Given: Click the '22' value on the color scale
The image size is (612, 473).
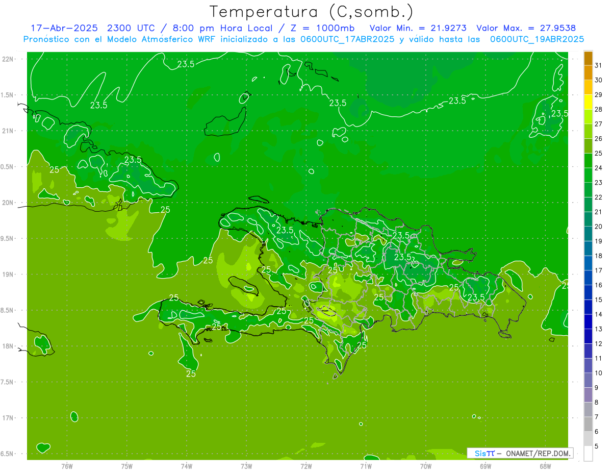Looking at the screenshot, I should click(x=598, y=197).
